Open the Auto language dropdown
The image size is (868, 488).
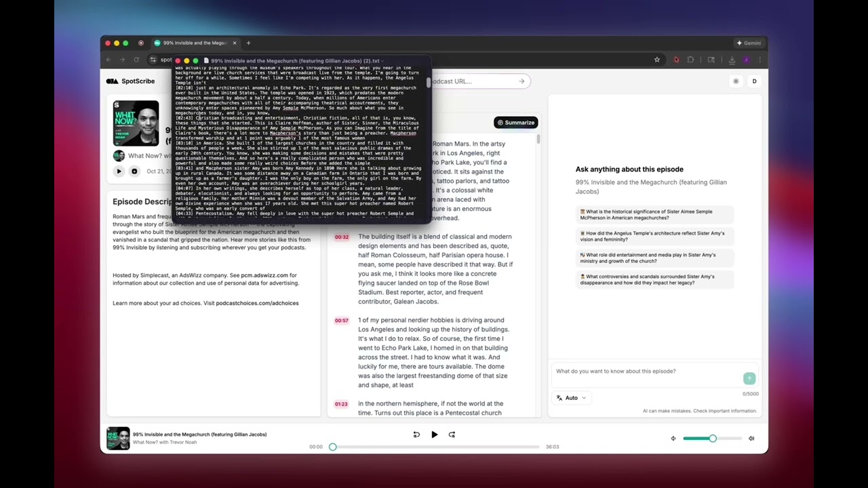tap(571, 398)
